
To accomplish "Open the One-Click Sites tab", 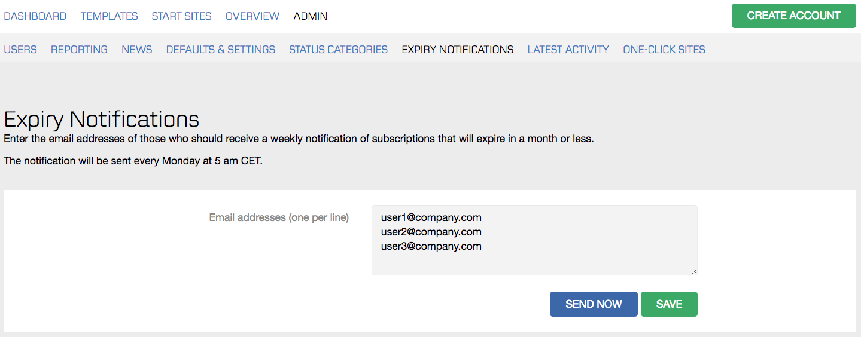I will pyautogui.click(x=664, y=50).
